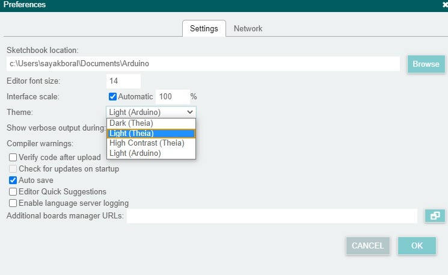Choose High Contrast (Theia) theme option
The height and width of the screenshot is (275, 448).
pos(151,143)
